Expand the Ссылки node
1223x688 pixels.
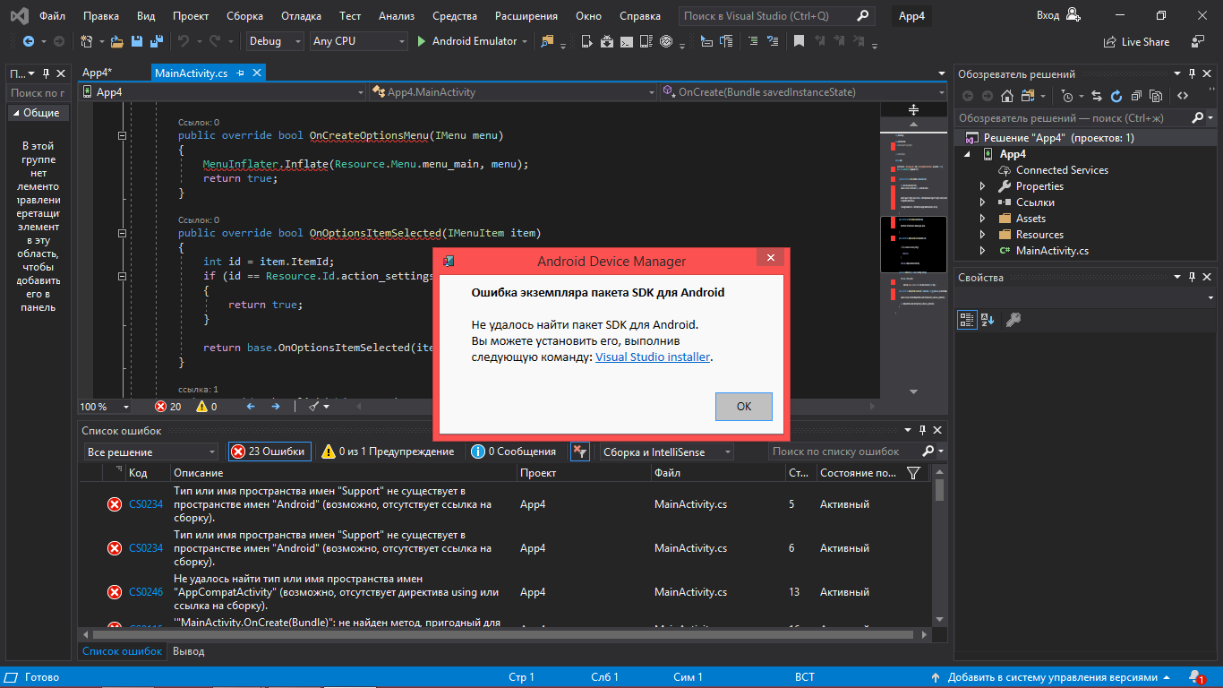982,202
